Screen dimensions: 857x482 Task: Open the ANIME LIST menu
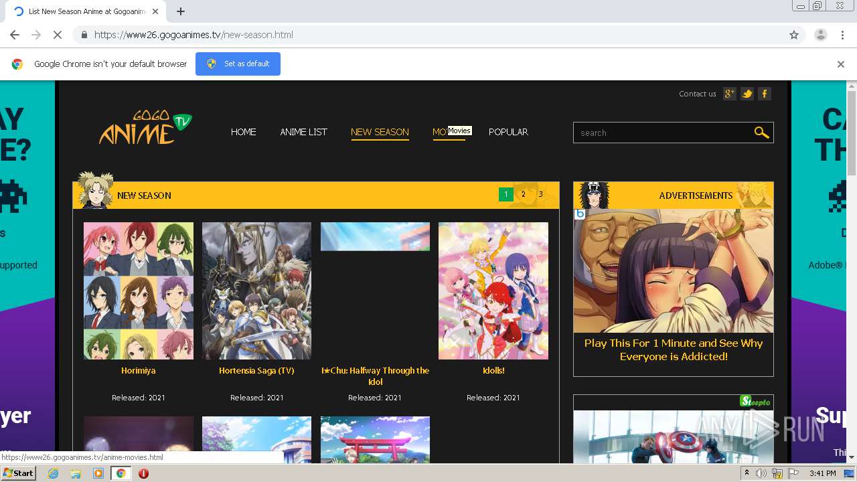[x=303, y=132]
